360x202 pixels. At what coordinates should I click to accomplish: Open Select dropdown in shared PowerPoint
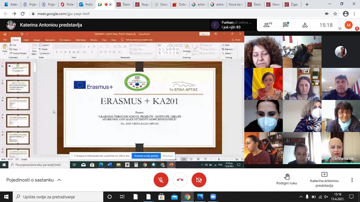tap(227, 53)
